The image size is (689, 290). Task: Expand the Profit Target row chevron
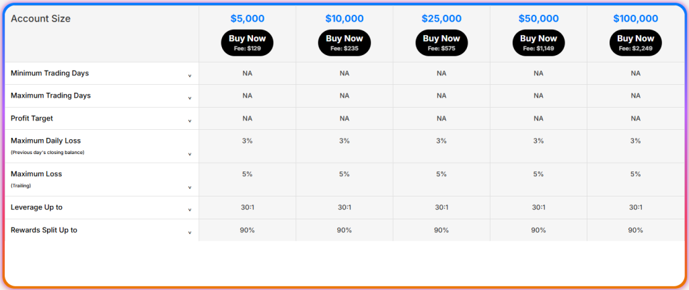click(190, 121)
